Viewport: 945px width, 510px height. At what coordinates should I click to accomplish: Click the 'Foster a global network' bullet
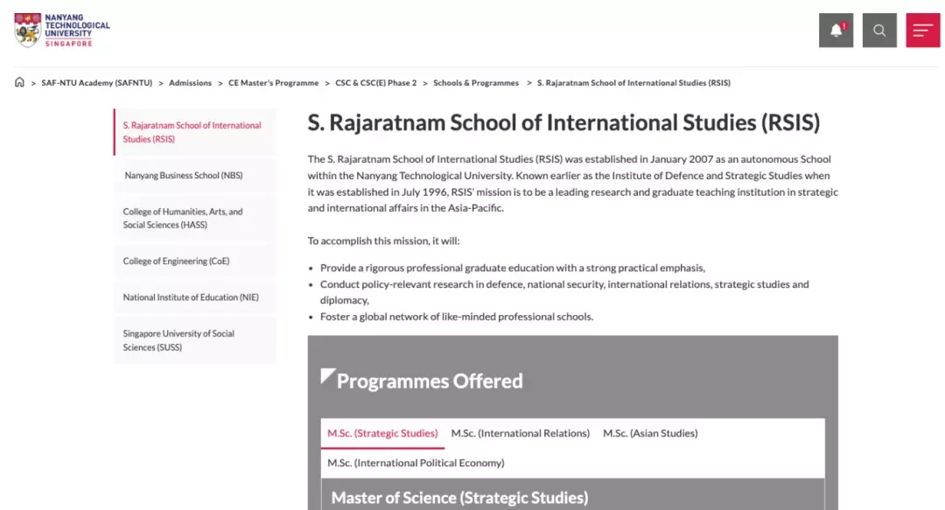click(x=457, y=317)
